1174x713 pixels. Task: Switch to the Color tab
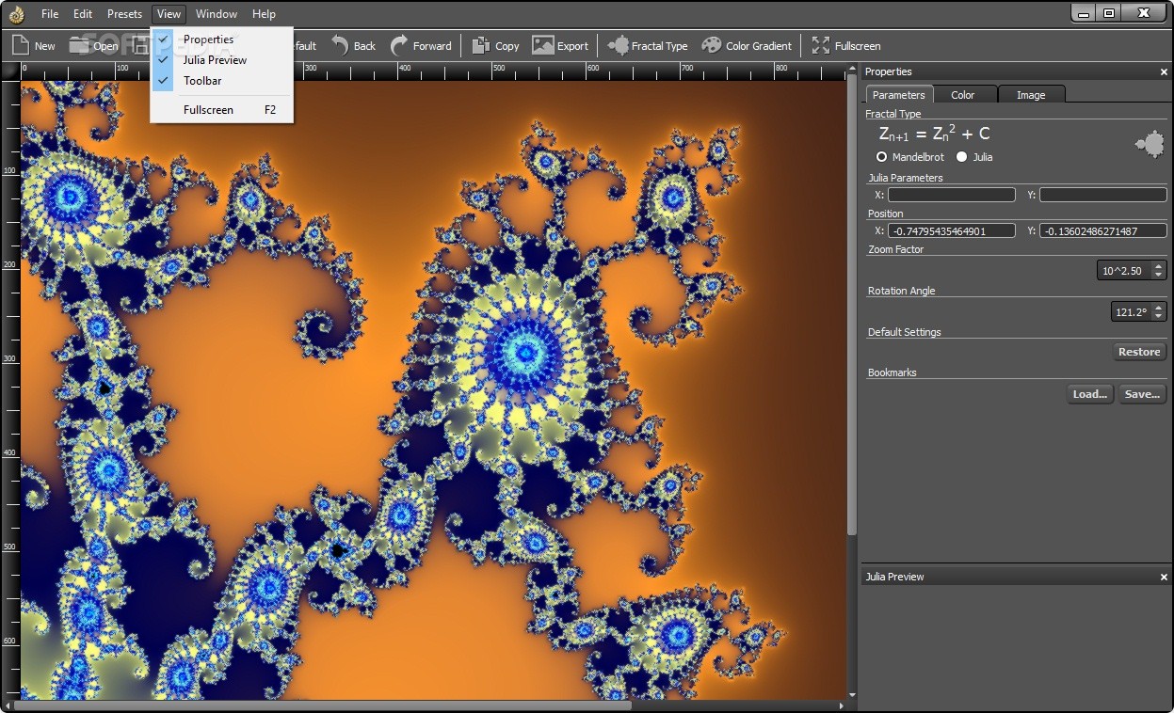(x=963, y=95)
